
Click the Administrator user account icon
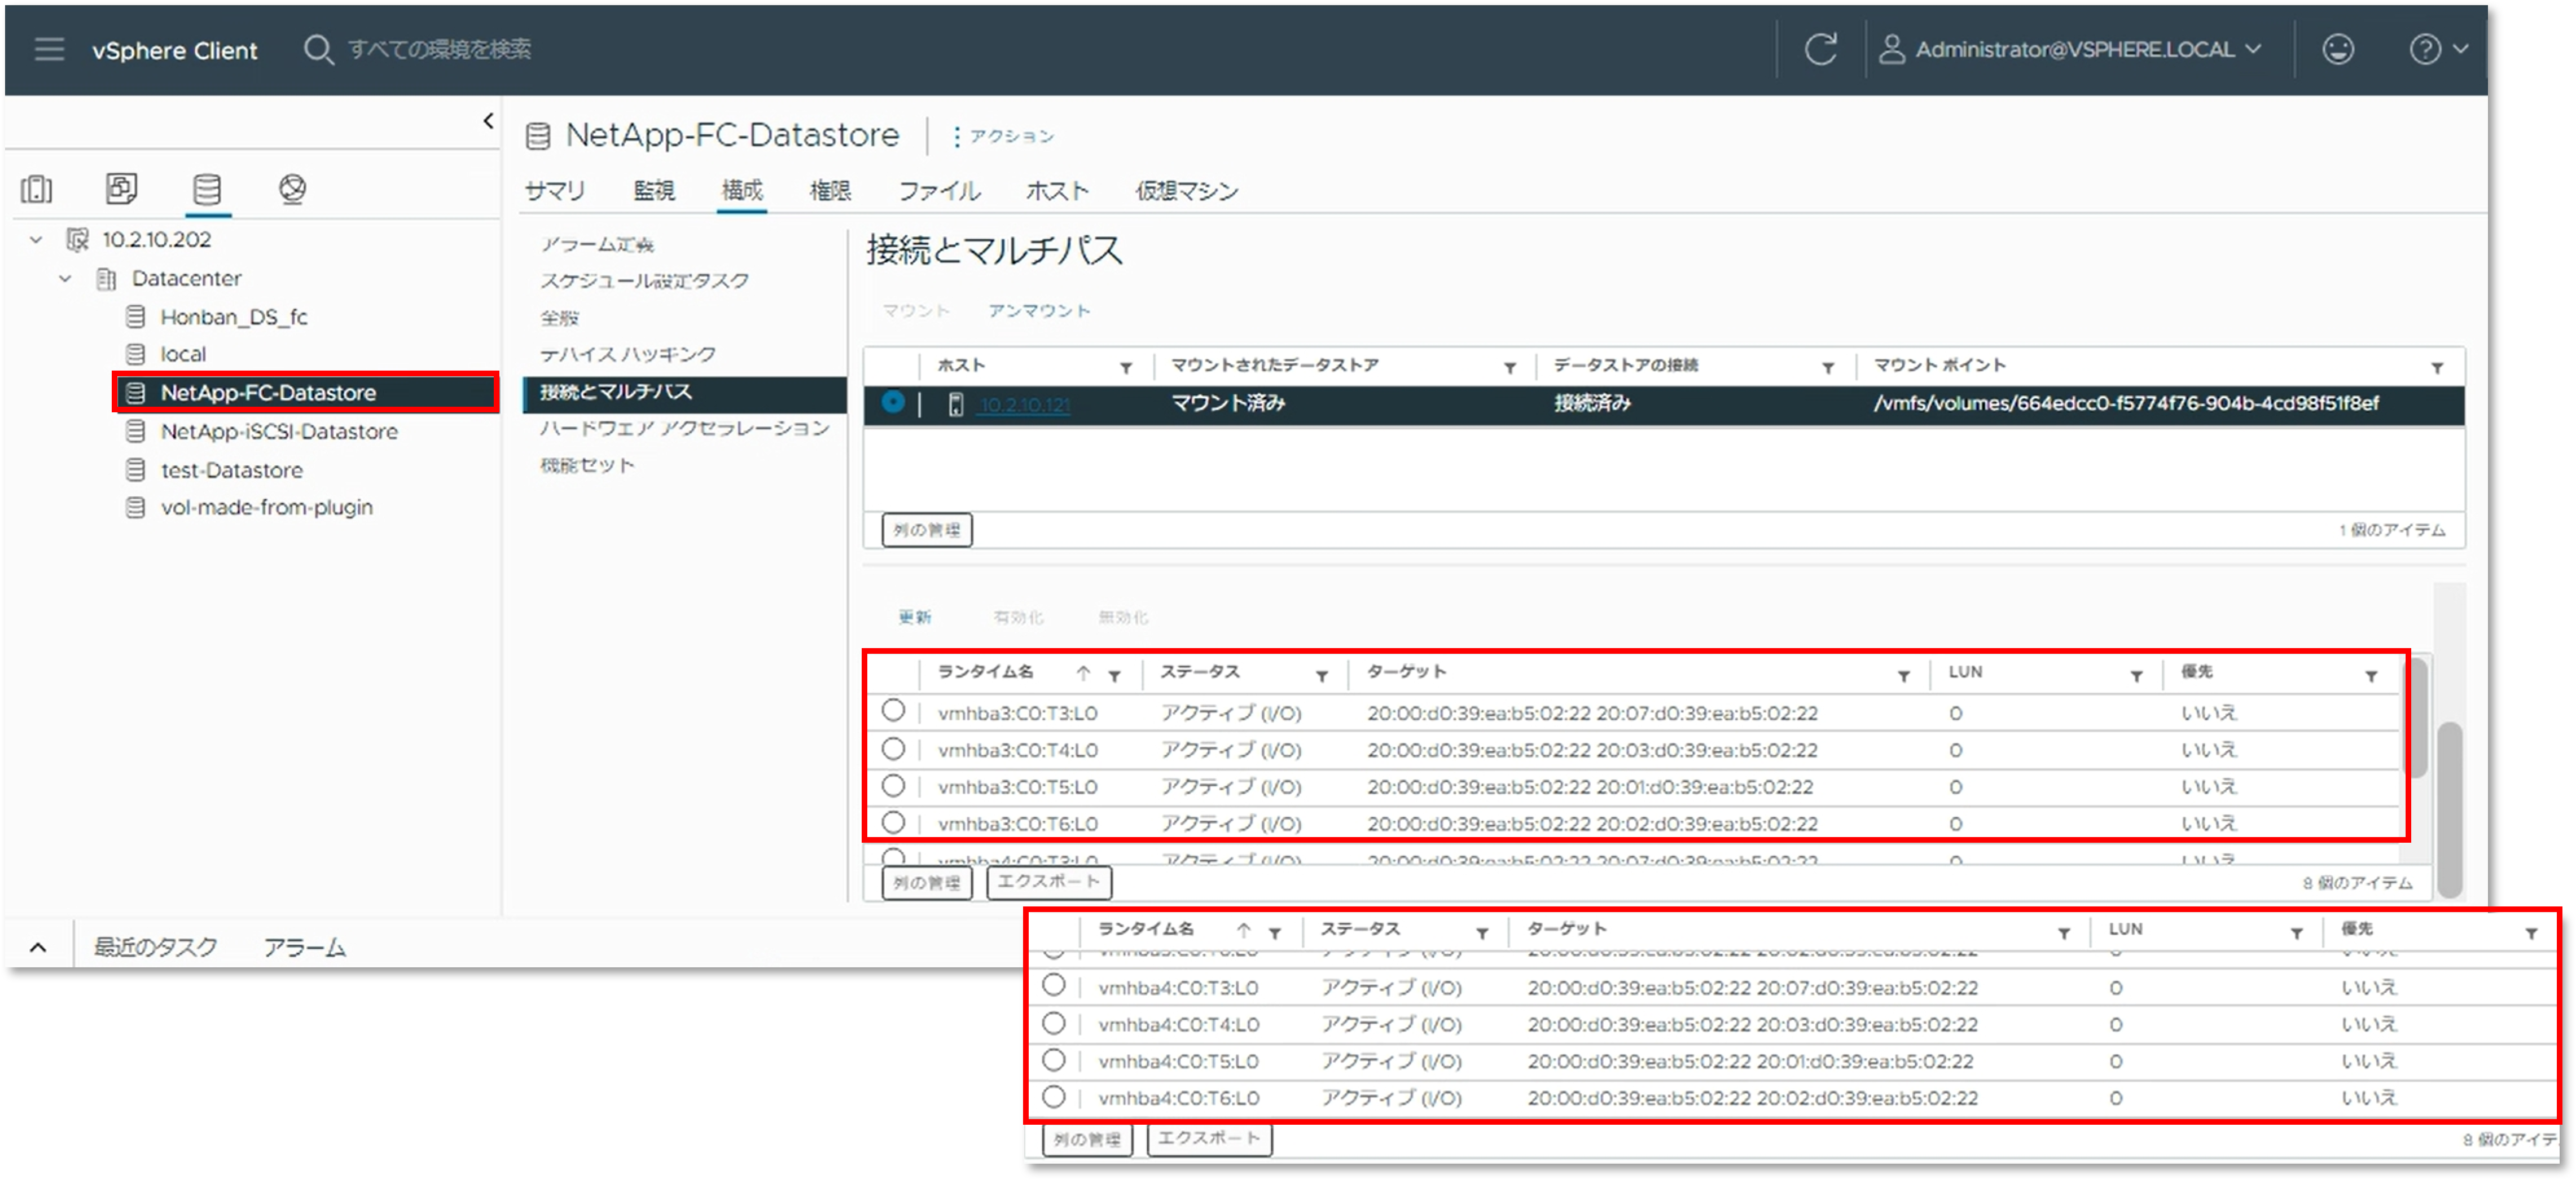[1891, 49]
